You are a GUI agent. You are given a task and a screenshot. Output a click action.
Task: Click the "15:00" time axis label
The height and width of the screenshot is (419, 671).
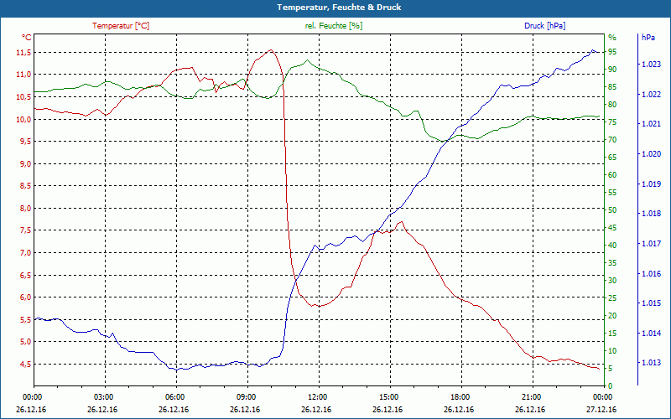pyautogui.click(x=389, y=396)
